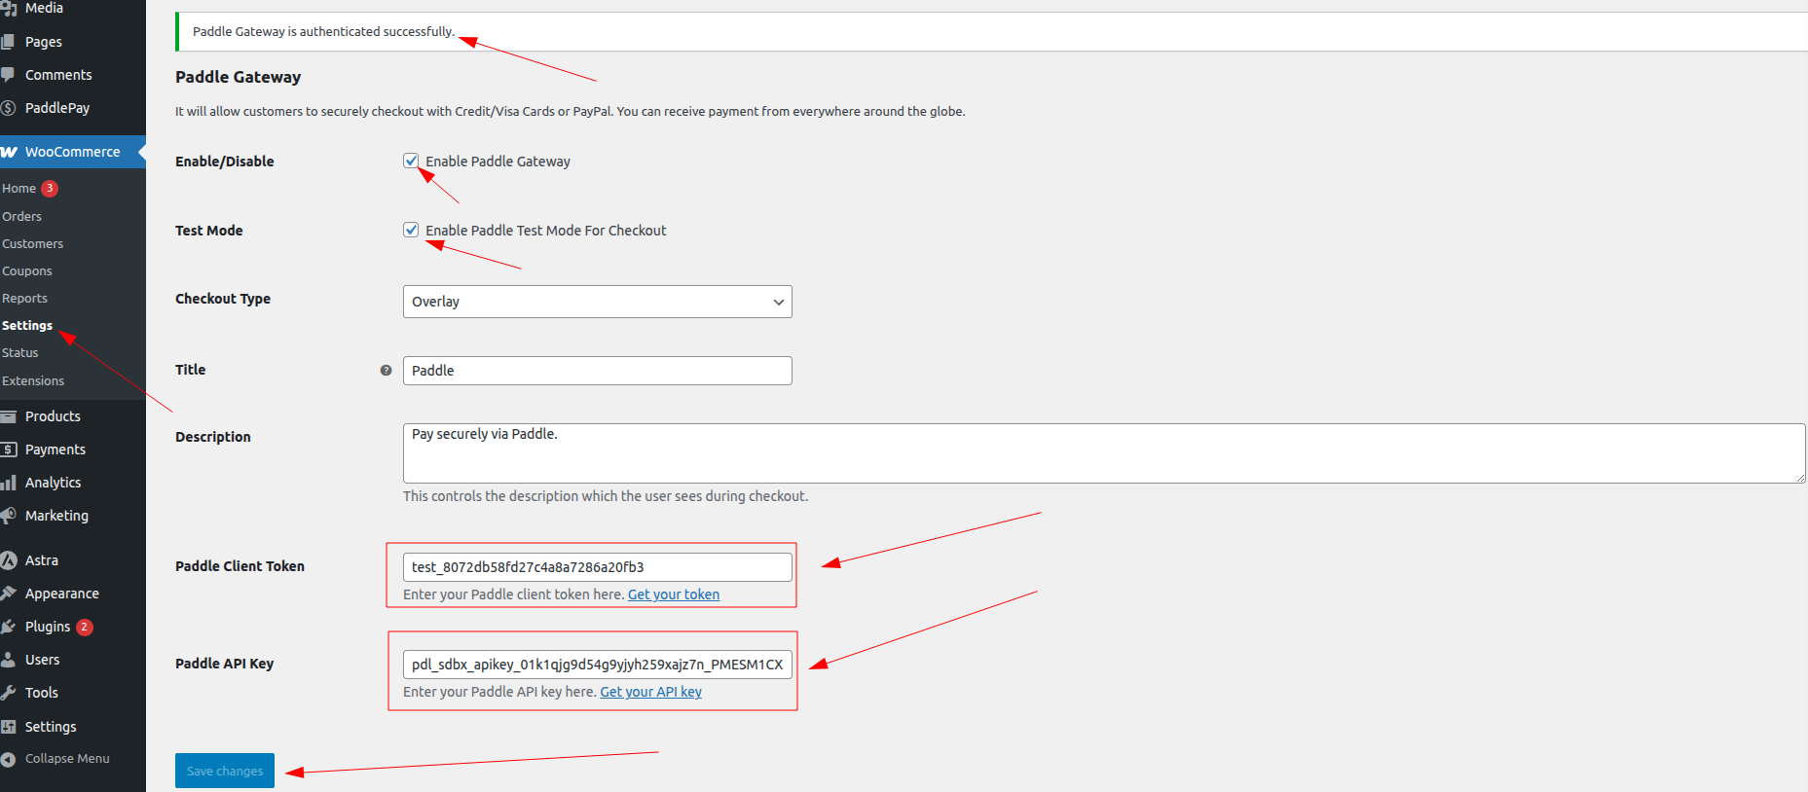This screenshot has height=792, width=1808.
Task: Click the Paddle API Key input field
Action: pyautogui.click(x=597, y=665)
